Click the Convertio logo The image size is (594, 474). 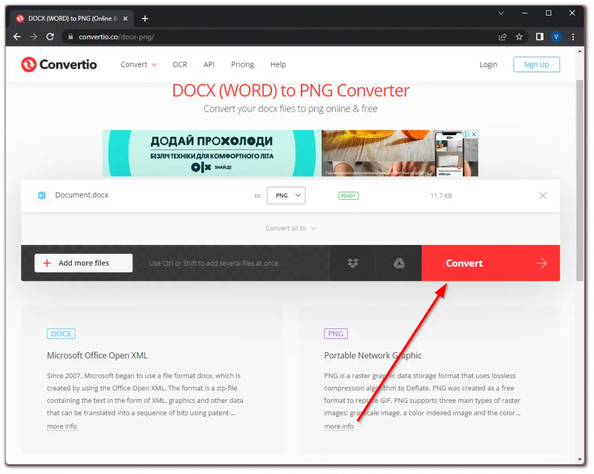[58, 64]
